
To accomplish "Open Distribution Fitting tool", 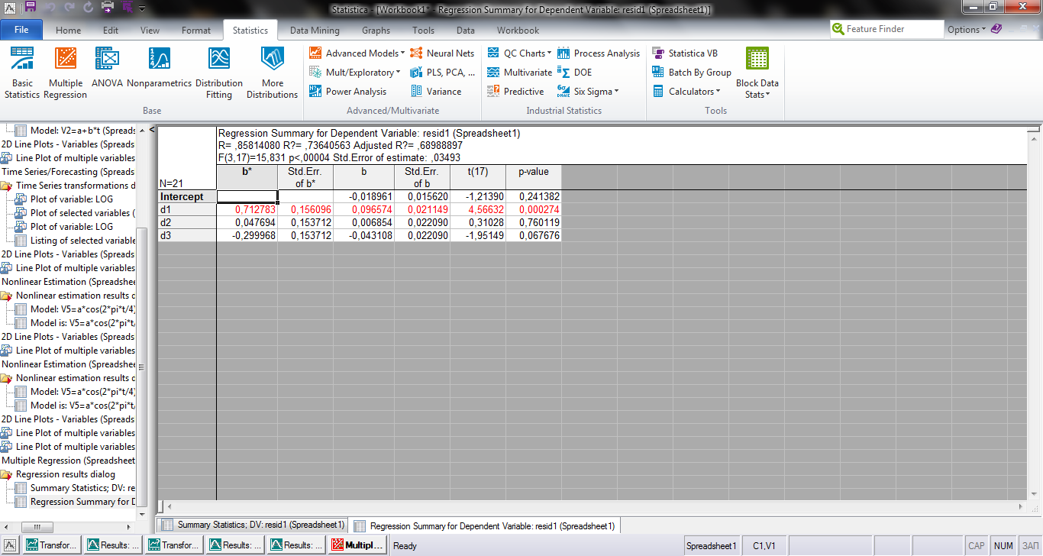I will click(219, 73).
